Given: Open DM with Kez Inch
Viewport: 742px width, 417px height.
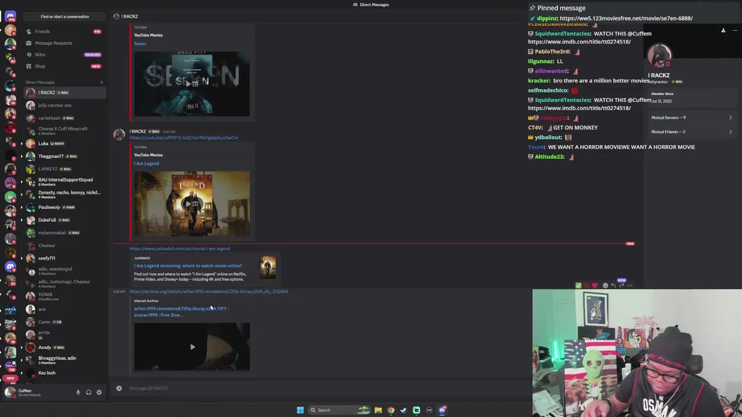Looking at the screenshot, I should click(64, 373).
